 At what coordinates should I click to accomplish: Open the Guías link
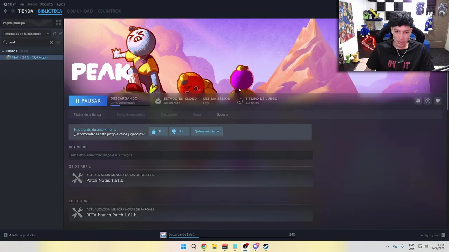(197, 114)
